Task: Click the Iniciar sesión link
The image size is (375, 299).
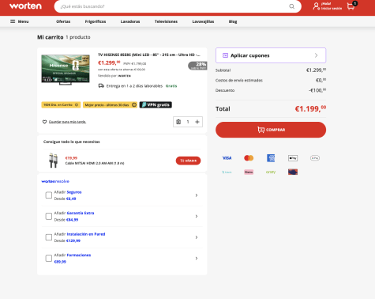Action: coord(332,9)
